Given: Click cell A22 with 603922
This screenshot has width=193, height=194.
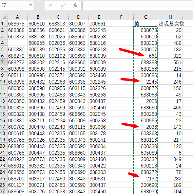Looking at the screenshot, I should click(18, 159).
